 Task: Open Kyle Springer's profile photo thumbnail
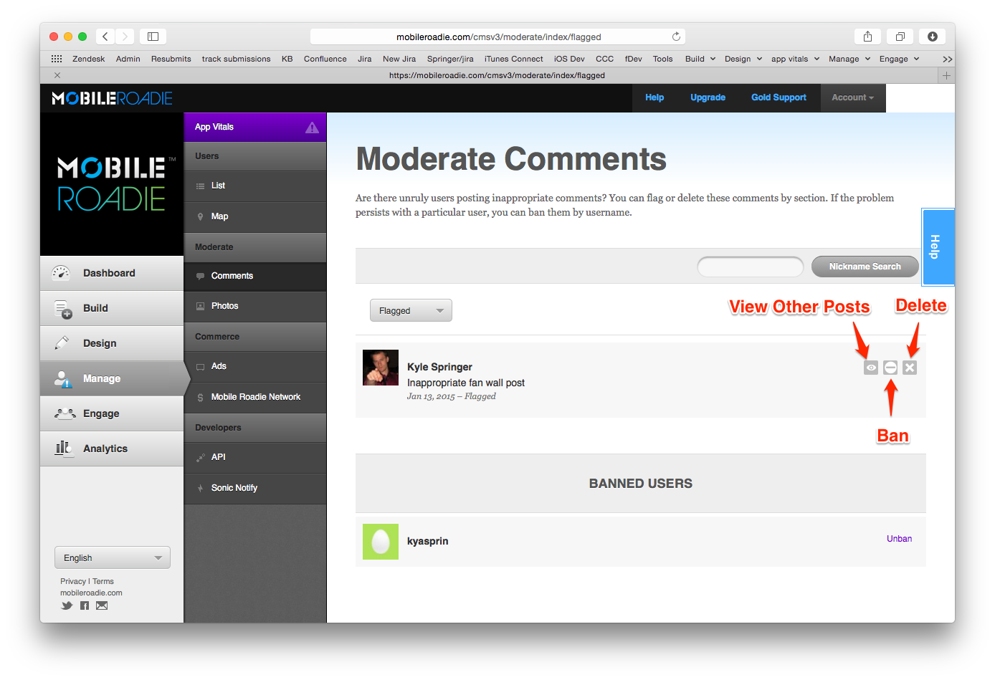tap(381, 368)
